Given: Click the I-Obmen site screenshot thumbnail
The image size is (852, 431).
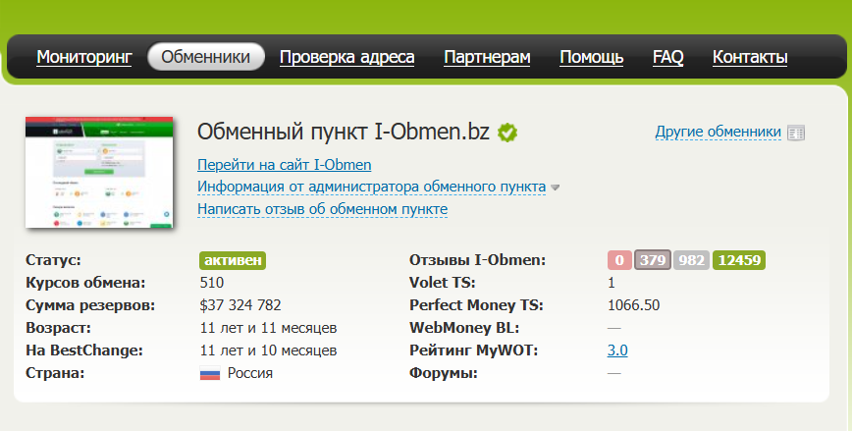Looking at the screenshot, I should tap(98, 172).
